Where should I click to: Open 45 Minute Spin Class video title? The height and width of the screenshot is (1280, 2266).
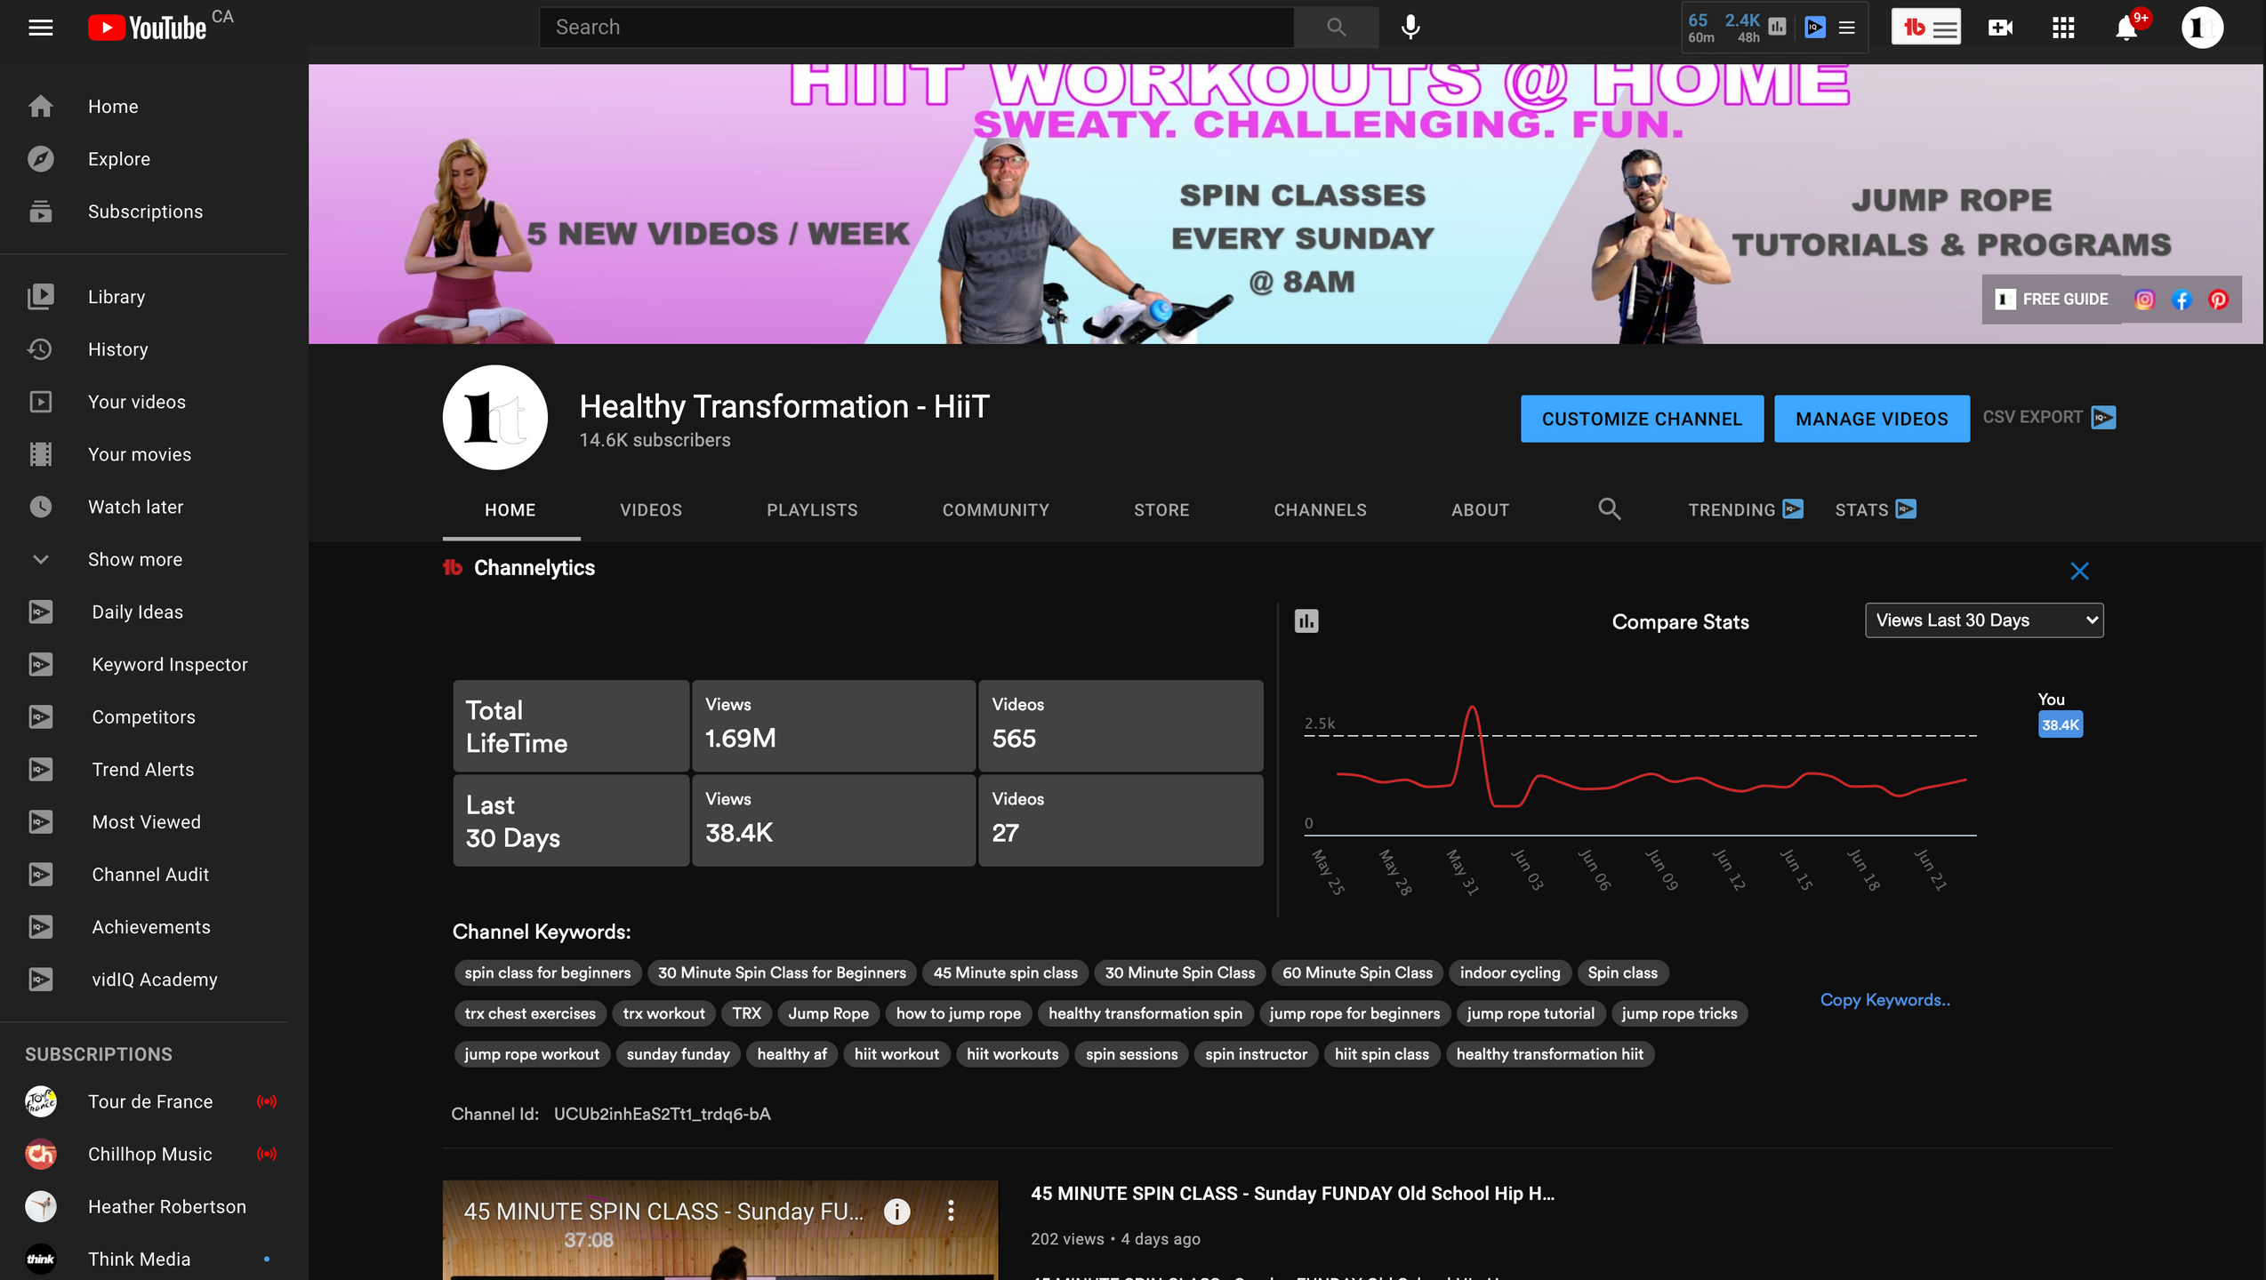coord(1292,1193)
